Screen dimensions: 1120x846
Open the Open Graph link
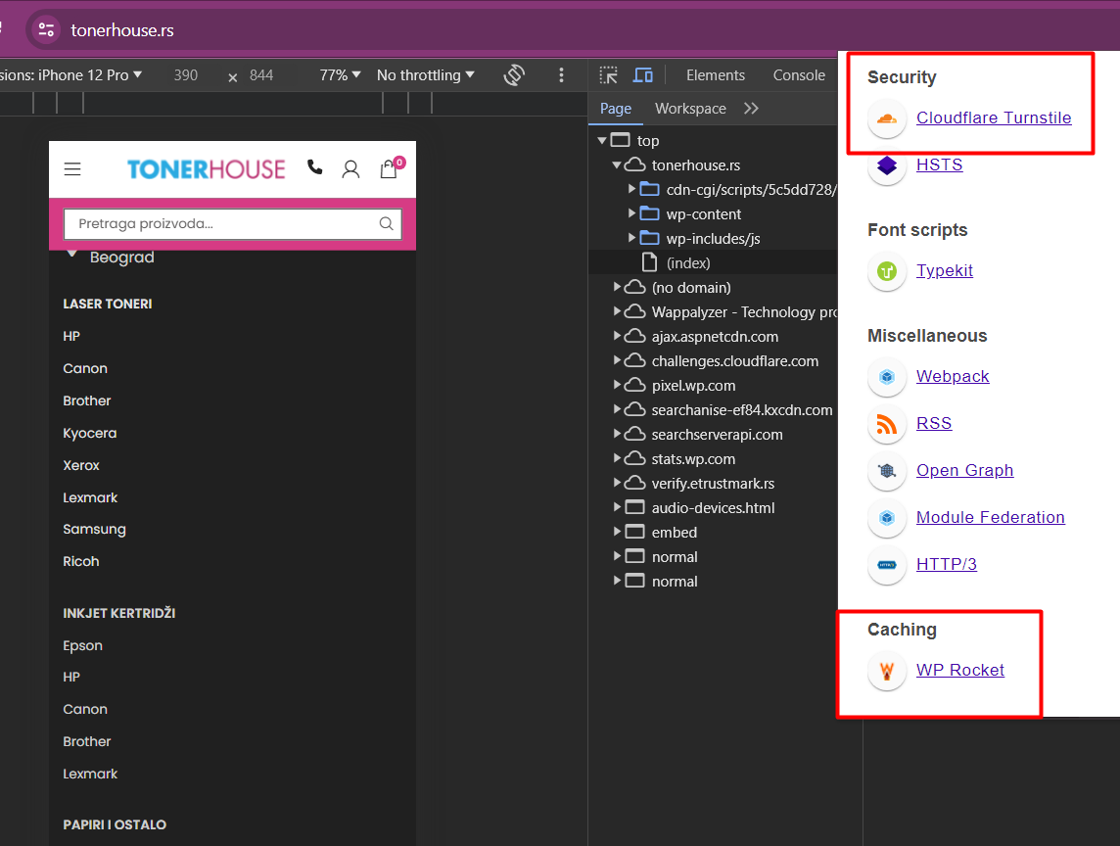(965, 470)
